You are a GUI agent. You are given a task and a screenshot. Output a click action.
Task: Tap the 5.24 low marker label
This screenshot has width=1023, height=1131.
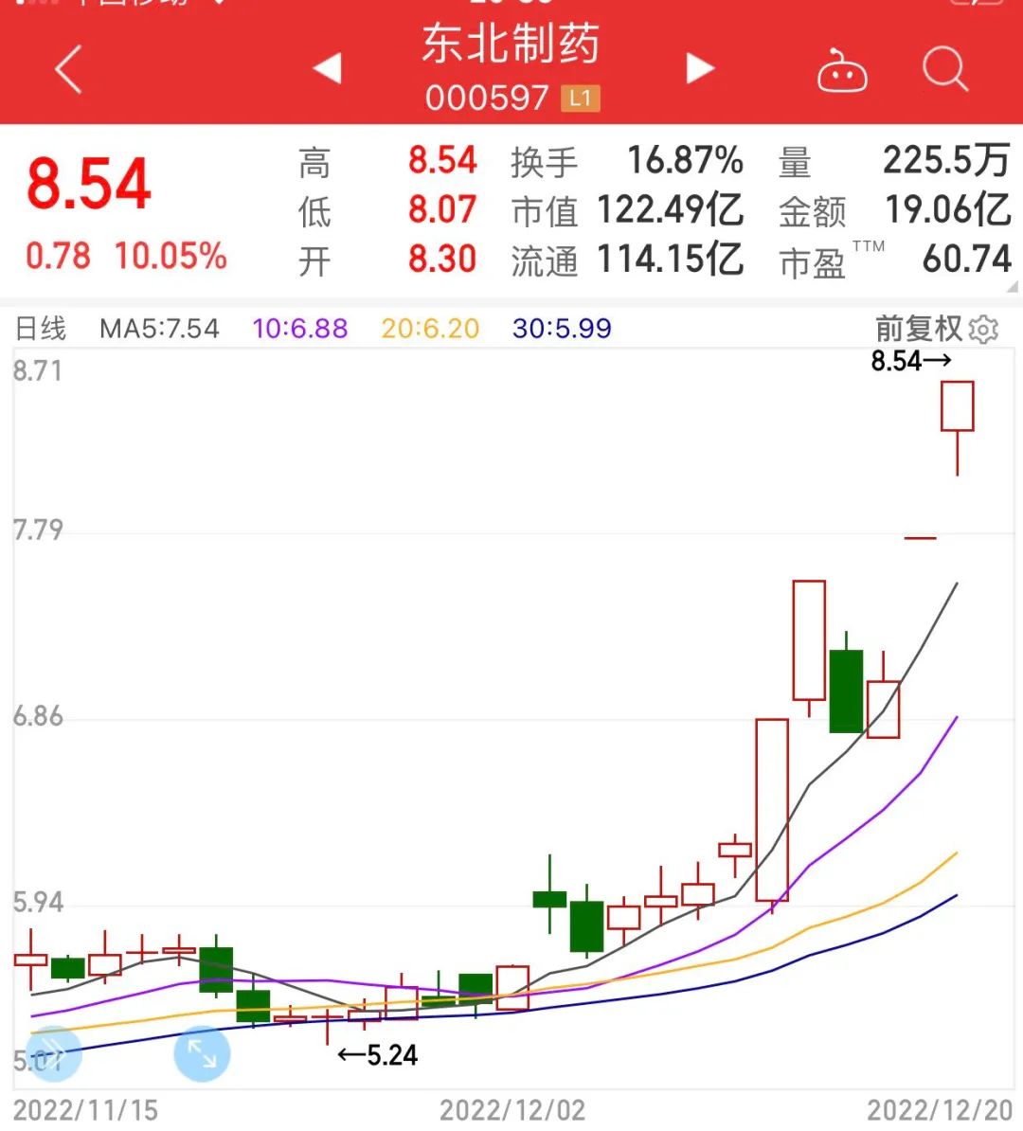[378, 1055]
